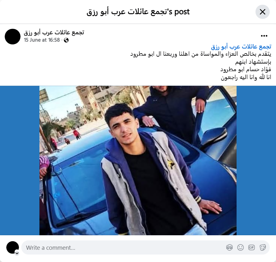Viewport: 276px width, 262px height.
Task: Open the sticker picker icon
Action: [x=262, y=248]
